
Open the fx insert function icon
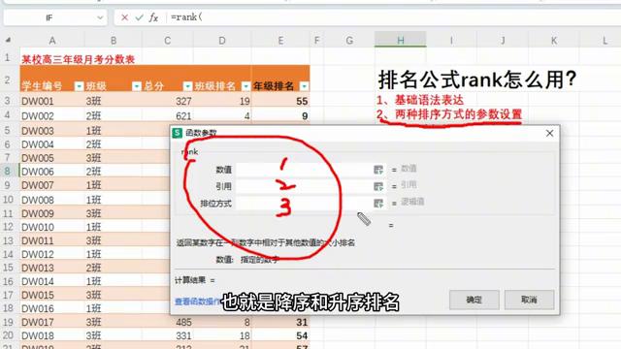click(x=153, y=17)
